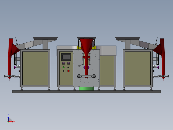Select the long dark gray base plate

(x=86, y=92)
